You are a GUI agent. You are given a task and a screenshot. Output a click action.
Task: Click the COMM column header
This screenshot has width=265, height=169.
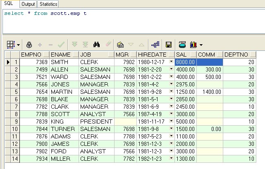(x=210, y=55)
